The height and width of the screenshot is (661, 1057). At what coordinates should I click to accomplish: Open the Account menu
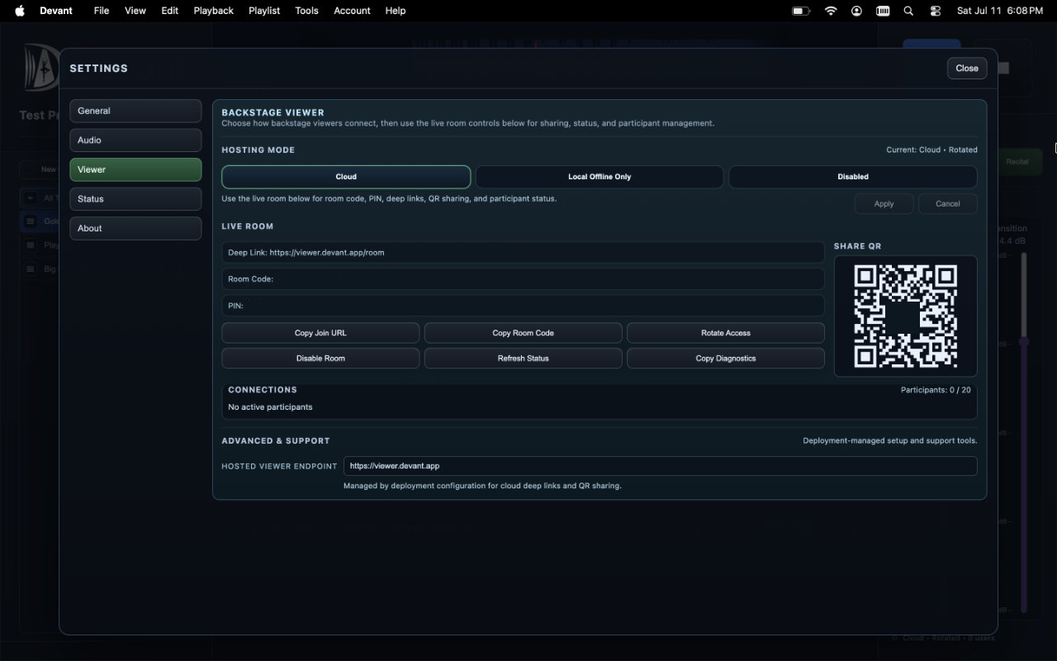point(352,11)
